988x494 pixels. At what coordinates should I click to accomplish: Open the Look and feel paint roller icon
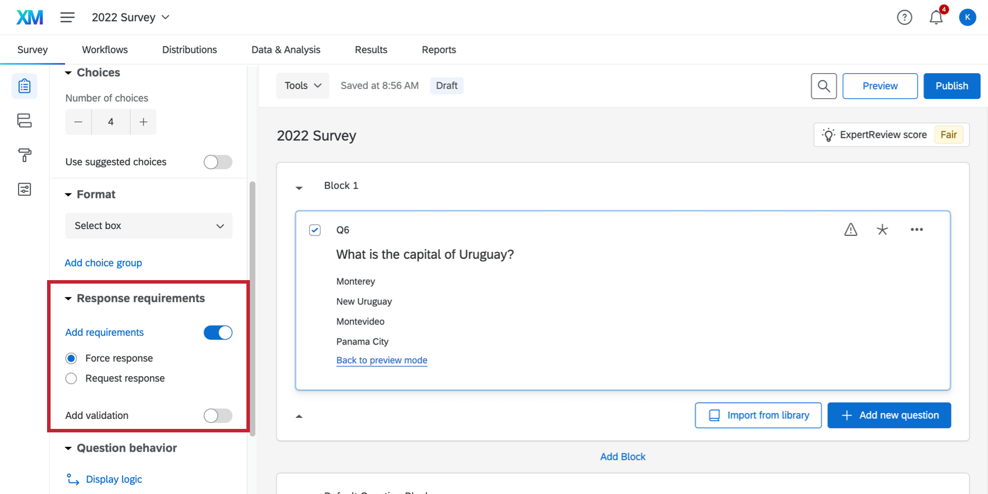(x=24, y=155)
